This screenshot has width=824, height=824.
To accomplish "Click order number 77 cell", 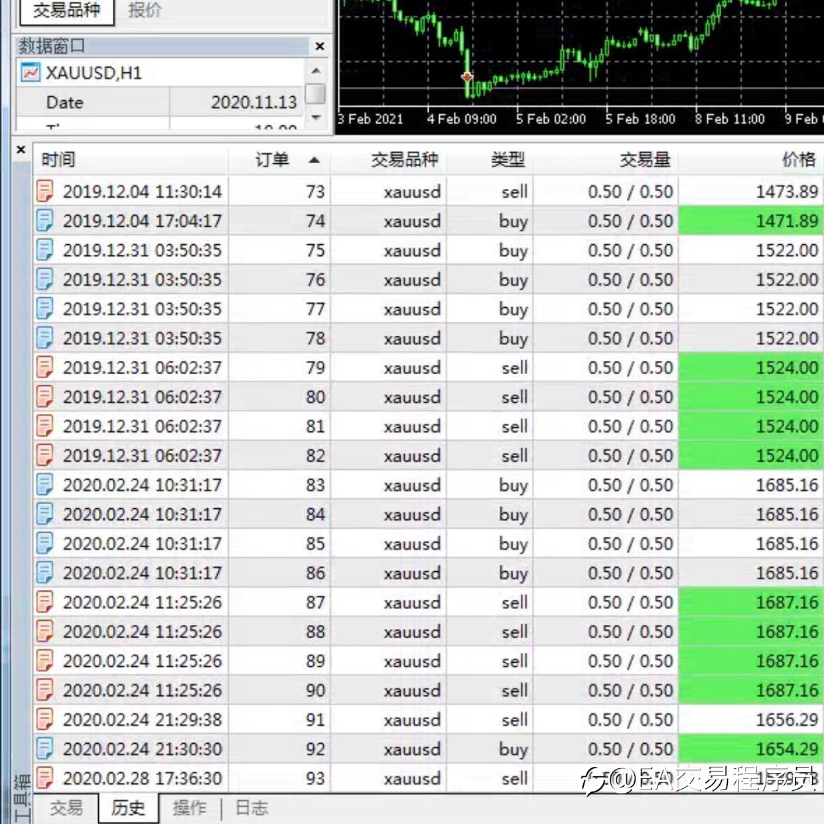I will click(279, 309).
